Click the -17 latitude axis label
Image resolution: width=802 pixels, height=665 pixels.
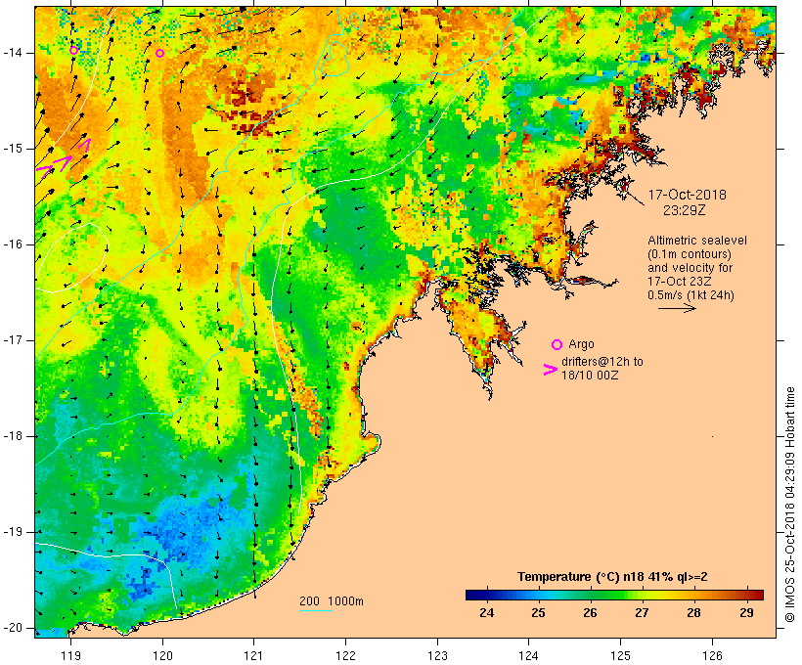coord(13,340)
